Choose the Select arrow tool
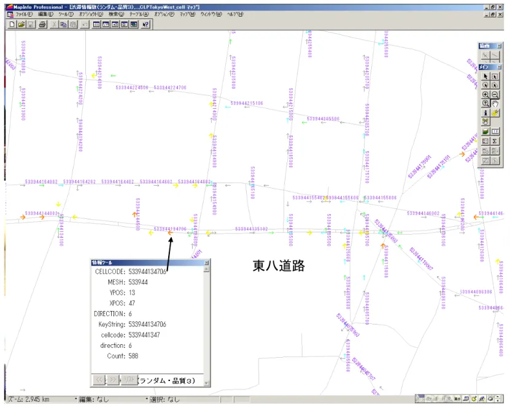Image resolution: width=510 pixels, height=405 pixels. (485, 76)
